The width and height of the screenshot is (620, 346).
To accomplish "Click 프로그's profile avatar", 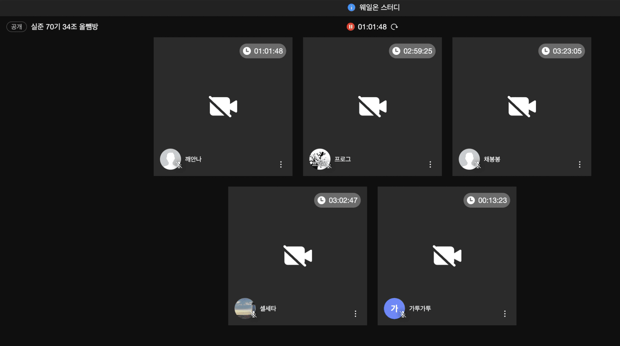I will (320, 159).
